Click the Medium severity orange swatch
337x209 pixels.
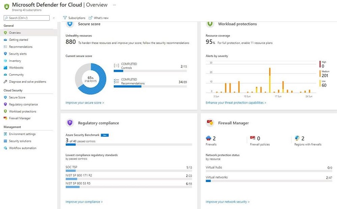320,74
